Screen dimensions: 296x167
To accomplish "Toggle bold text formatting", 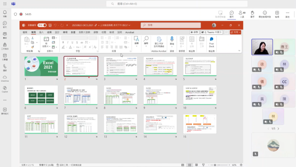I will (63, 42).
